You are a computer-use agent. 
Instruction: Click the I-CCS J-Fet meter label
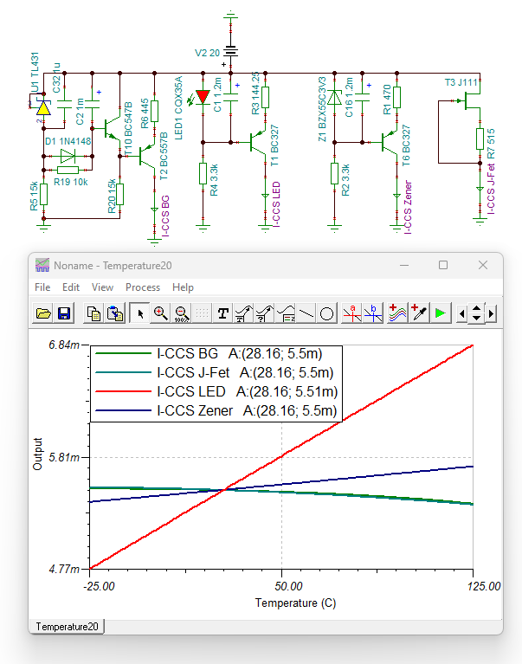(491, 189)
